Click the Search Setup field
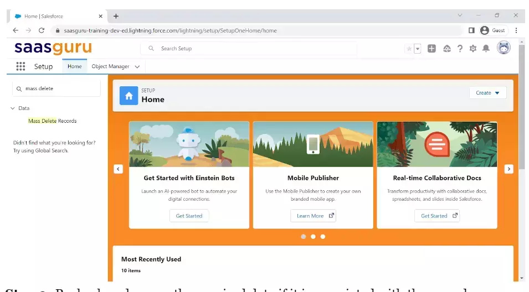 click(x=249, y=49)
